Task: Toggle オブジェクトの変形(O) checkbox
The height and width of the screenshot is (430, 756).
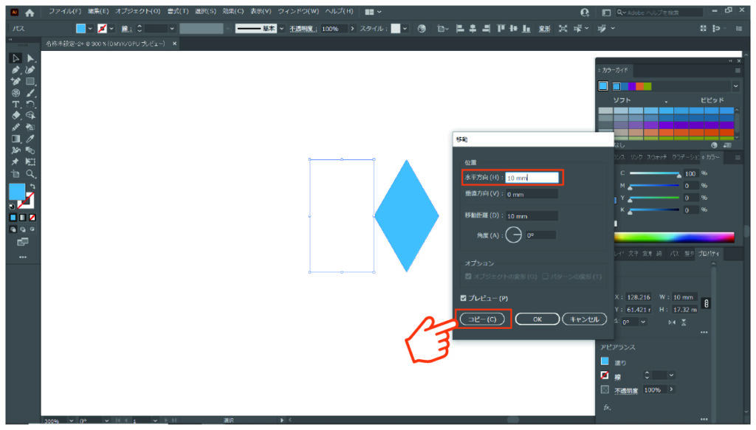Action: pos(468,277)
